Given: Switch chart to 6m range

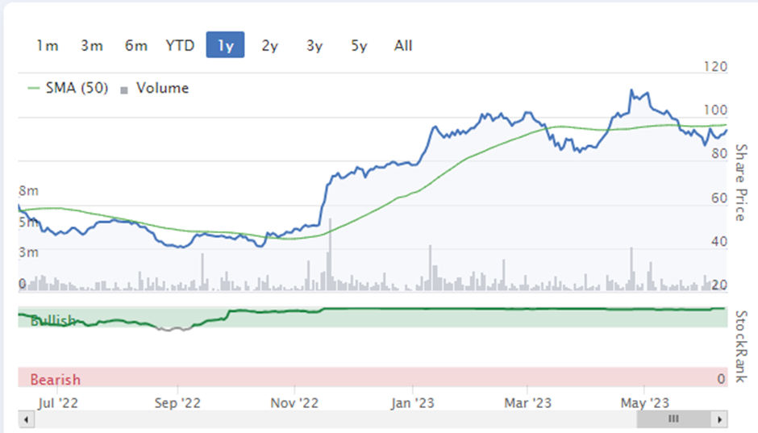Looking at the screenshot, I should (x=135, y=45).
